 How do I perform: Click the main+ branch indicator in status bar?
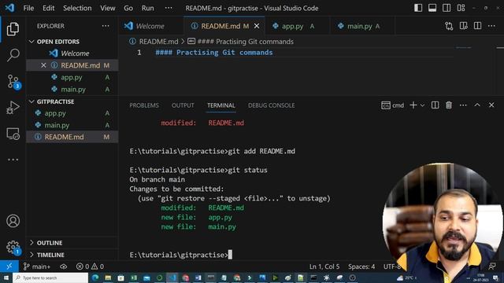click(37, 266)
